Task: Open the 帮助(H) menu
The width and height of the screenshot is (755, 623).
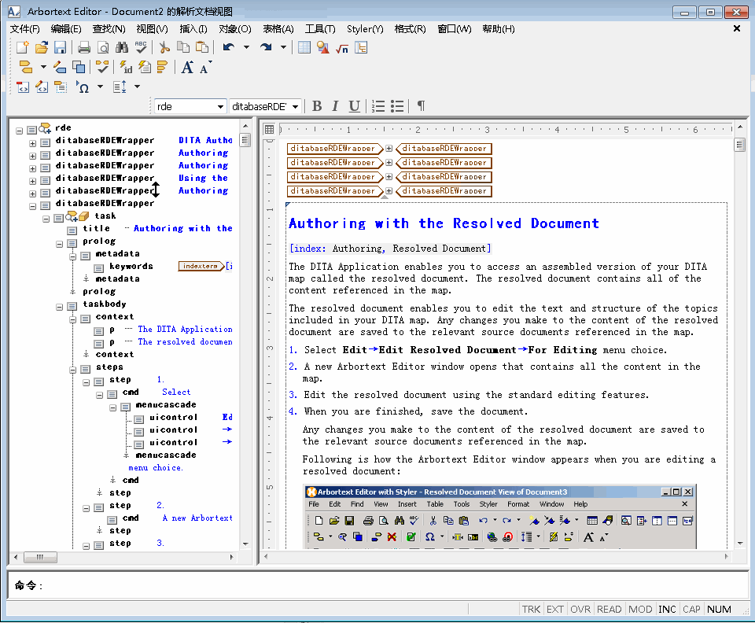Action: 499,29
